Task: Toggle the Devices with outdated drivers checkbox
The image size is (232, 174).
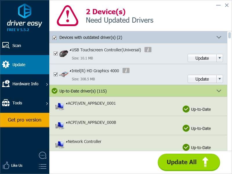Action: click(54, 38)
